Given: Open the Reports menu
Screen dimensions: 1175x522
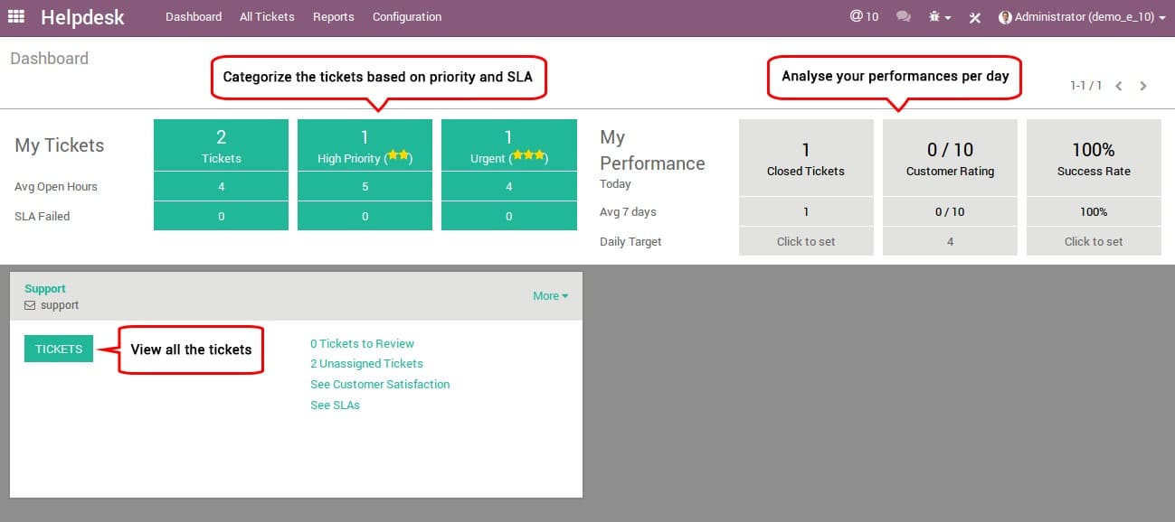Looking at the screenshot, I should point(333,16).
